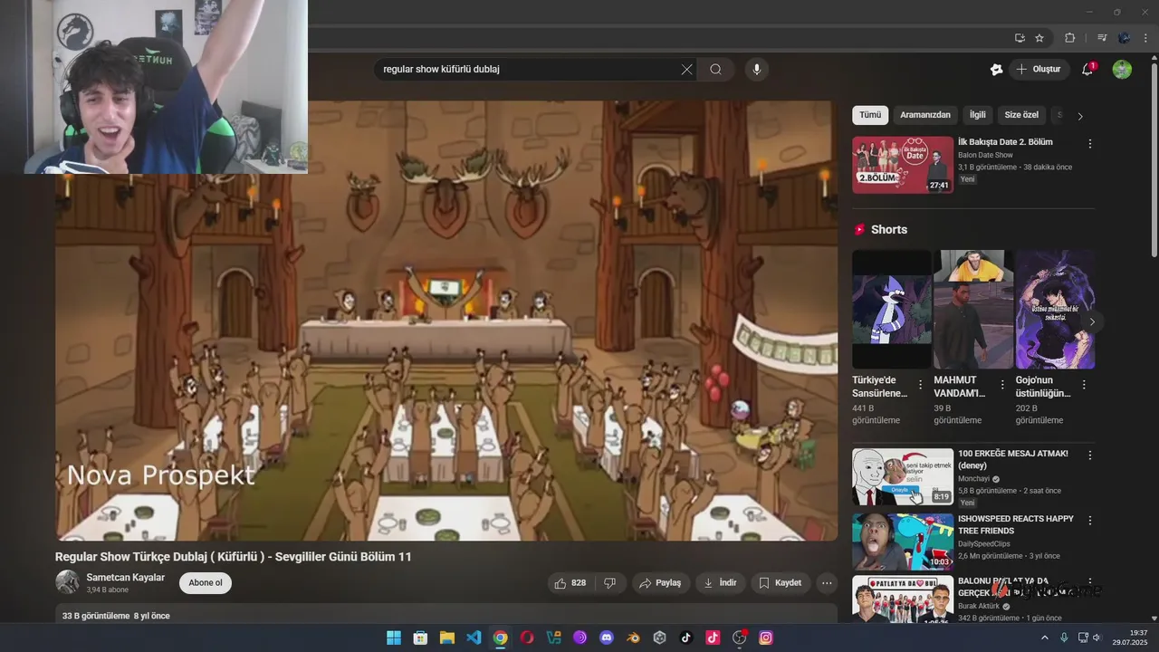The height and width of the screenshot is (652, 1159).
Task: Click the main video player
Action: pos(446,321)
